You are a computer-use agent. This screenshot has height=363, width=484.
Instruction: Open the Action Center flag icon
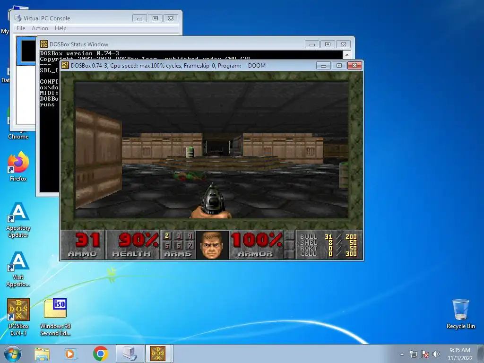pos(425,354)
